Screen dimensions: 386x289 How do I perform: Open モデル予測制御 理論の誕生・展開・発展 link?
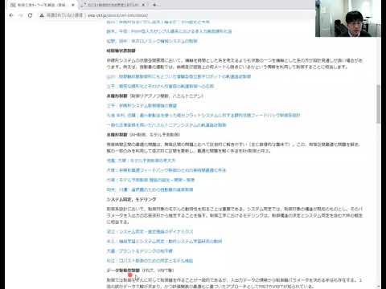pos(150,180)
